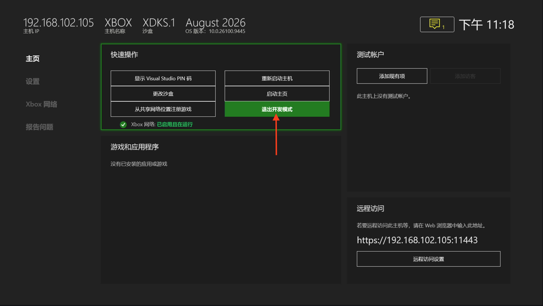Click the 远程访问 heading
This screenshot has height=306, width=543.
click(x=370, y=209)
